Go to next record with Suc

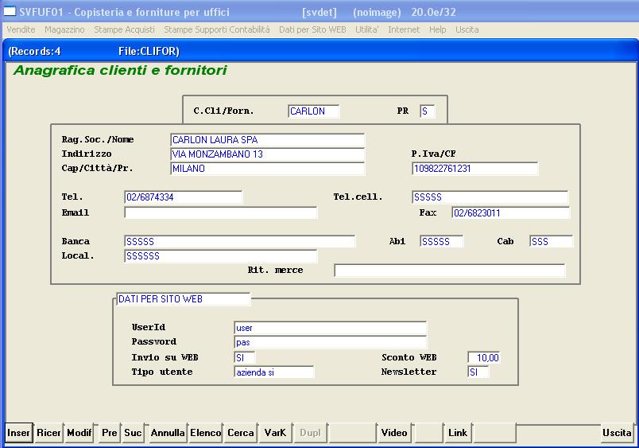[x=133, y=433]
